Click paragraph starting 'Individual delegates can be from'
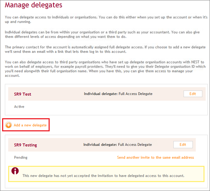 pos(102,34)
